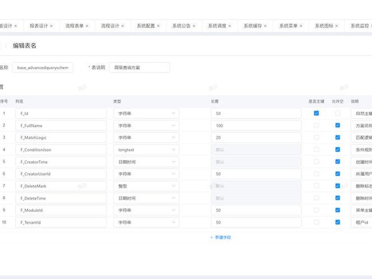Click the 编辑表名 page title
This screenshot has width=372, height=279.
[x=25, y=46]
